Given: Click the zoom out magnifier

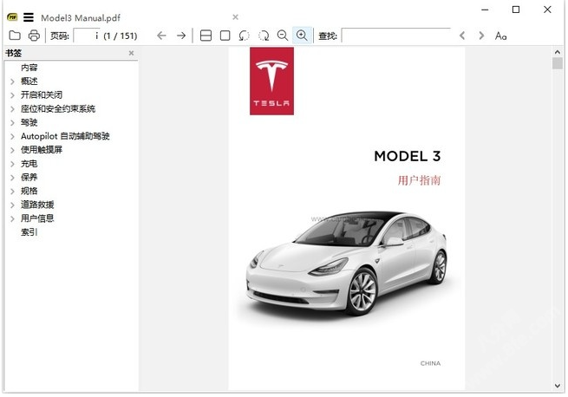Looking at the screenshot, I should pos(283,36).
